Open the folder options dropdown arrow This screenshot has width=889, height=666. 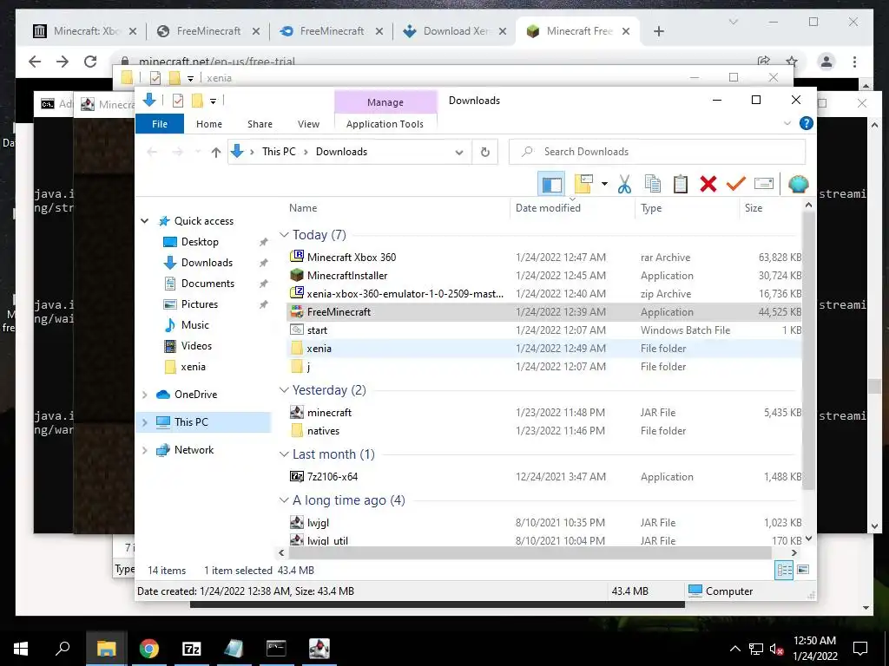pos(604,184)
